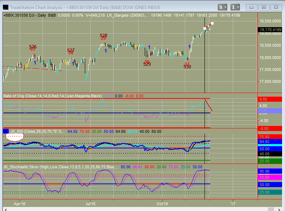This screenshot has height=211, width=285.
Task: Click the blue 50.00 RSI axis label
Action: tap(270, 149)
